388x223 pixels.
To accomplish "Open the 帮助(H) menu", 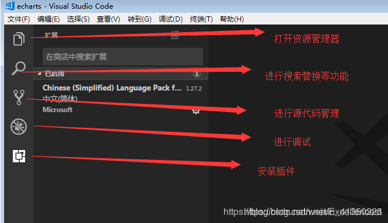I will [232, 19].
